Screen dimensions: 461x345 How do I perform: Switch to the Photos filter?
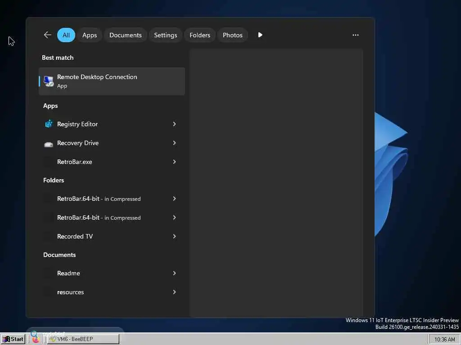coord(233,35)
